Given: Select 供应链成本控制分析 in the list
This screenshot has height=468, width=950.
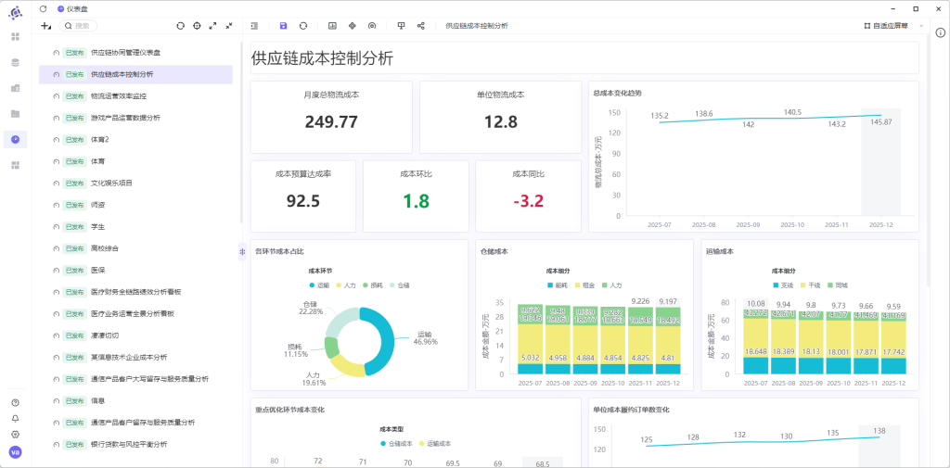Looking at the screenshot, I should 135,74.
